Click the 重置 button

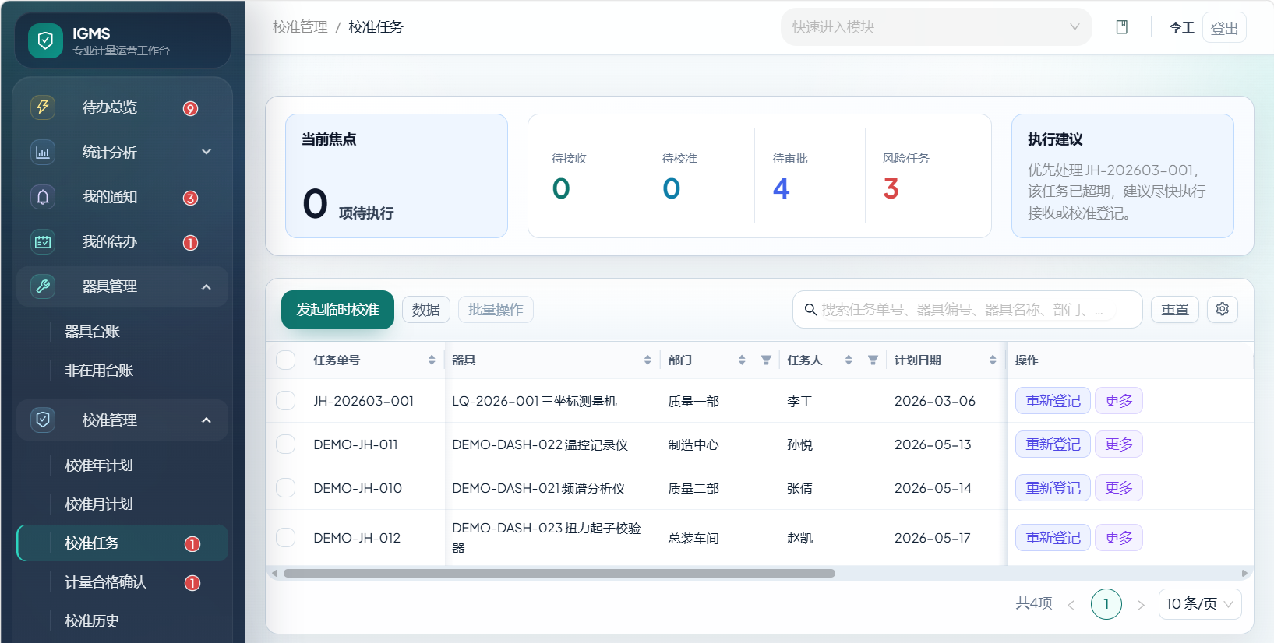(1175, 310)
